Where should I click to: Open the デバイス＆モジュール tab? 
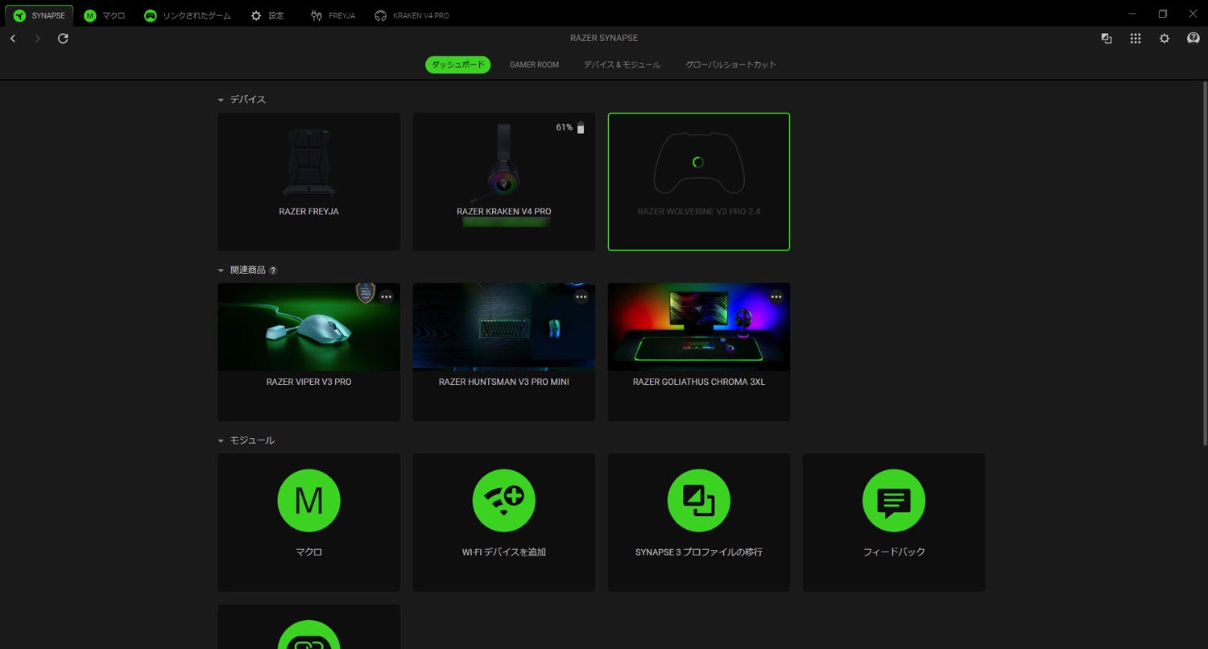click(622, 64)
